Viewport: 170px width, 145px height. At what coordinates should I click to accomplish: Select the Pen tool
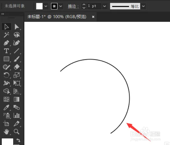pos(6,43)
